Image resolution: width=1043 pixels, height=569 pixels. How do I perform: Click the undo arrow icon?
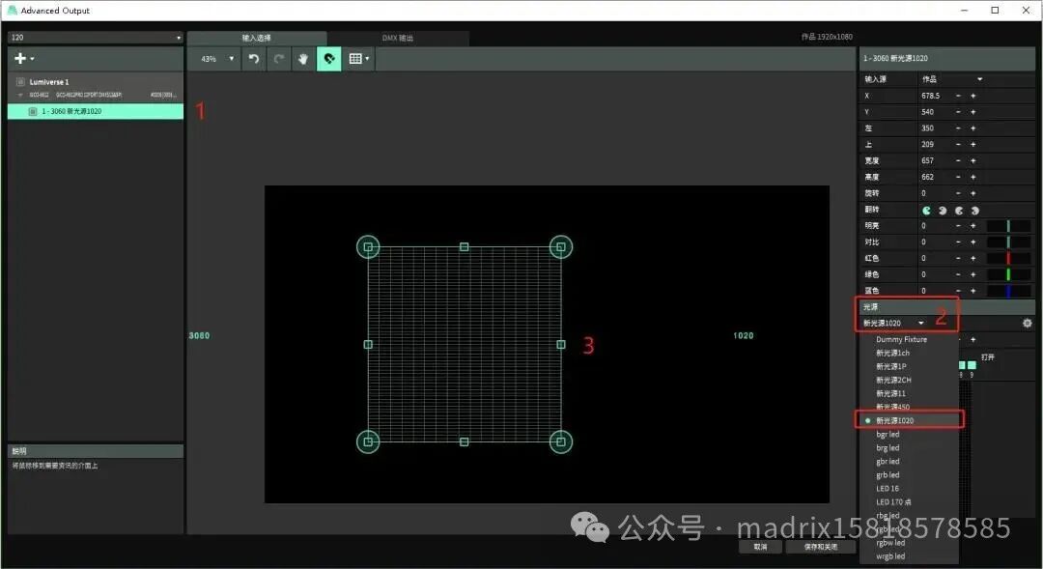(x=253, y=58)
